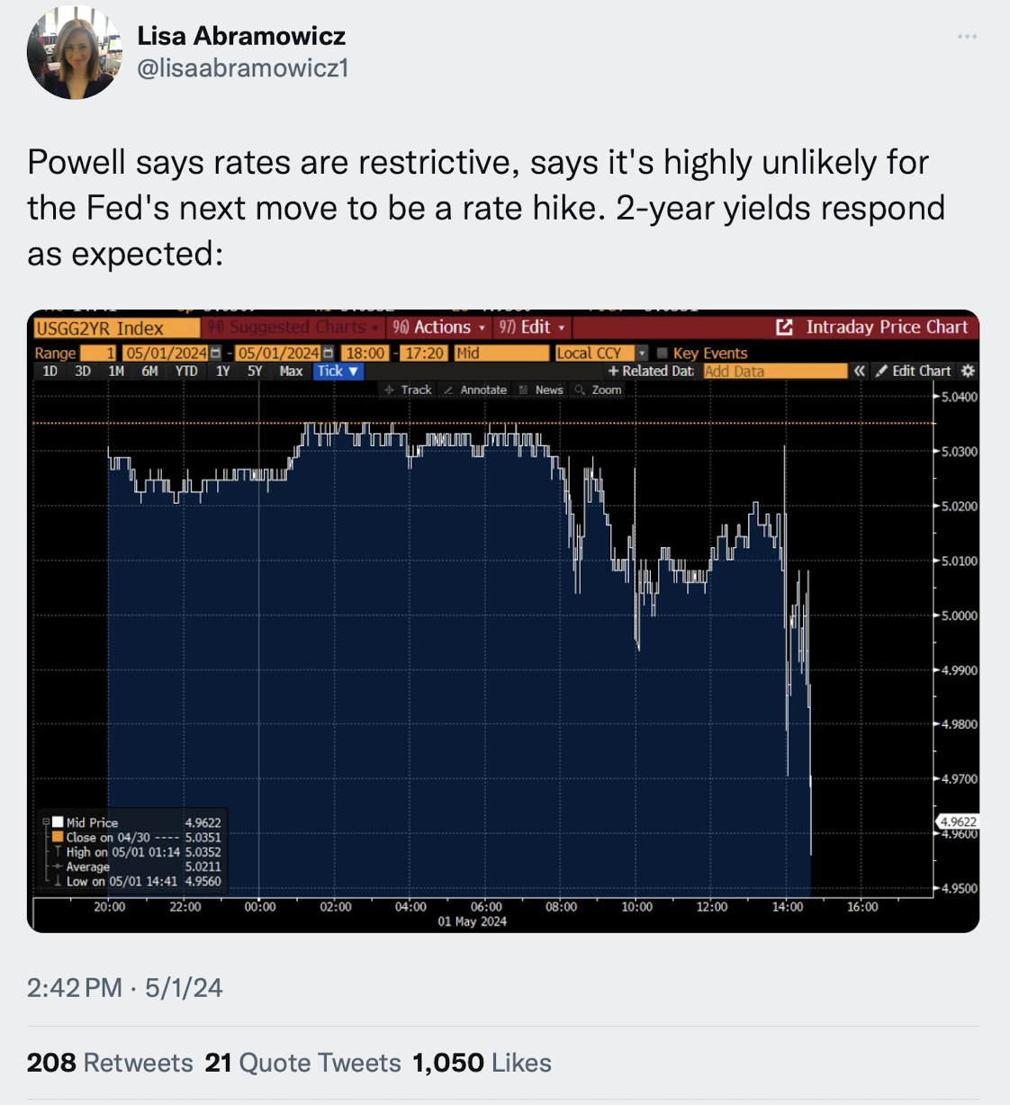Click the Intraday Price Chart pop-out icon
The image size is (1010, 1105).
click(784, 328)
